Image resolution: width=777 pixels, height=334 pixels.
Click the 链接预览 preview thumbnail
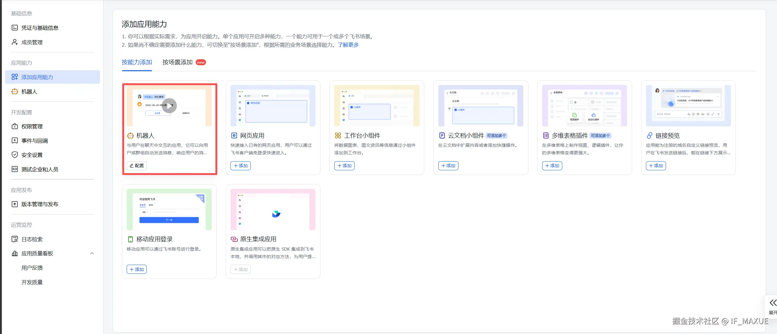pyautogui.click(x=688, y=106)
